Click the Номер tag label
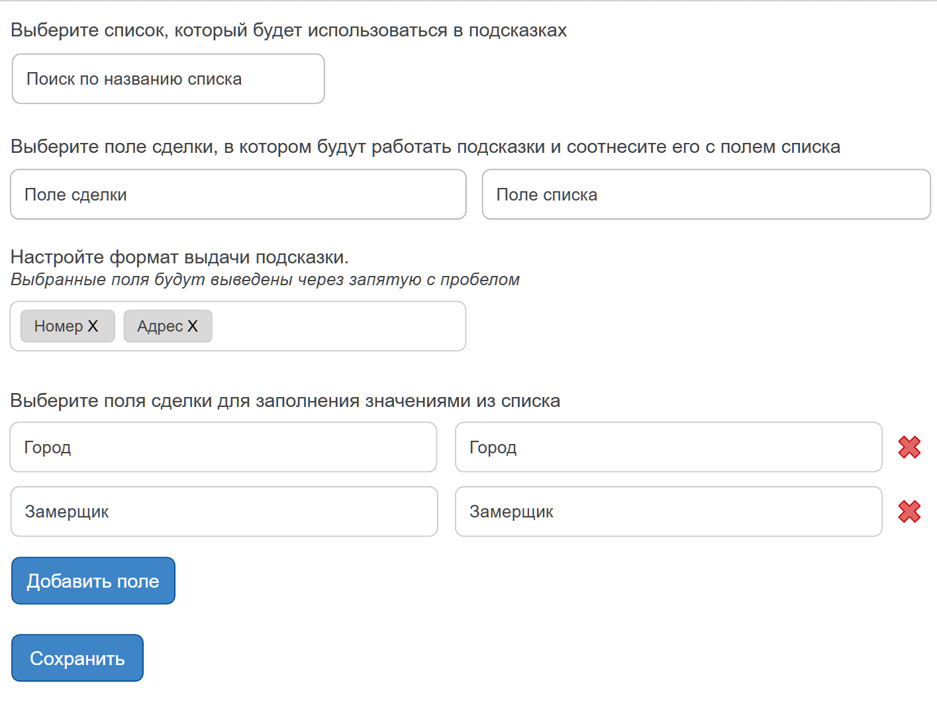 (x=58, y=326)
